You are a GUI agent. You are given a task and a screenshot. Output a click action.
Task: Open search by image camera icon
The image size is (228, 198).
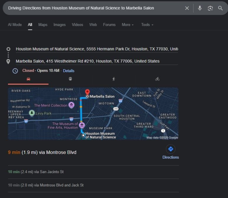(210, 8)
